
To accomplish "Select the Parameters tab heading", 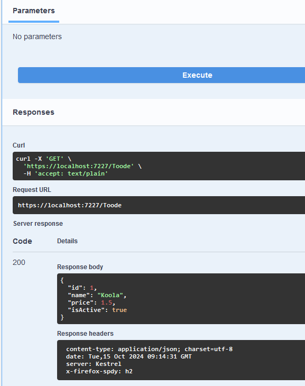I will click(x=34, y=11).
